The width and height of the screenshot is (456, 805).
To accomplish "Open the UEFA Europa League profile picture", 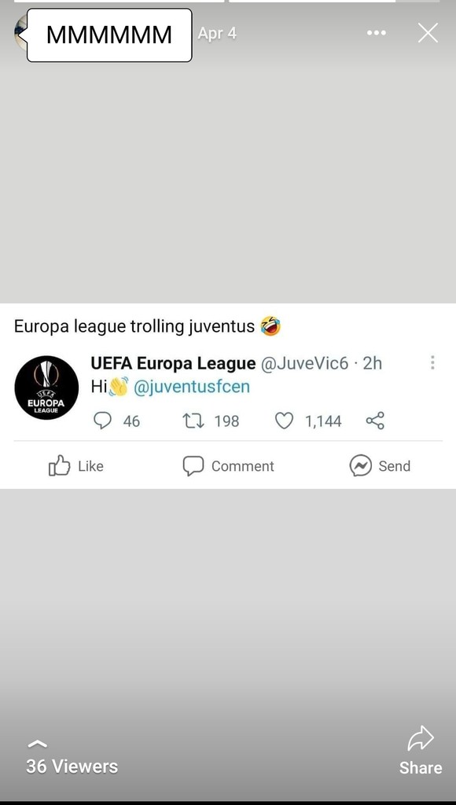I will (x=46, y=388).
